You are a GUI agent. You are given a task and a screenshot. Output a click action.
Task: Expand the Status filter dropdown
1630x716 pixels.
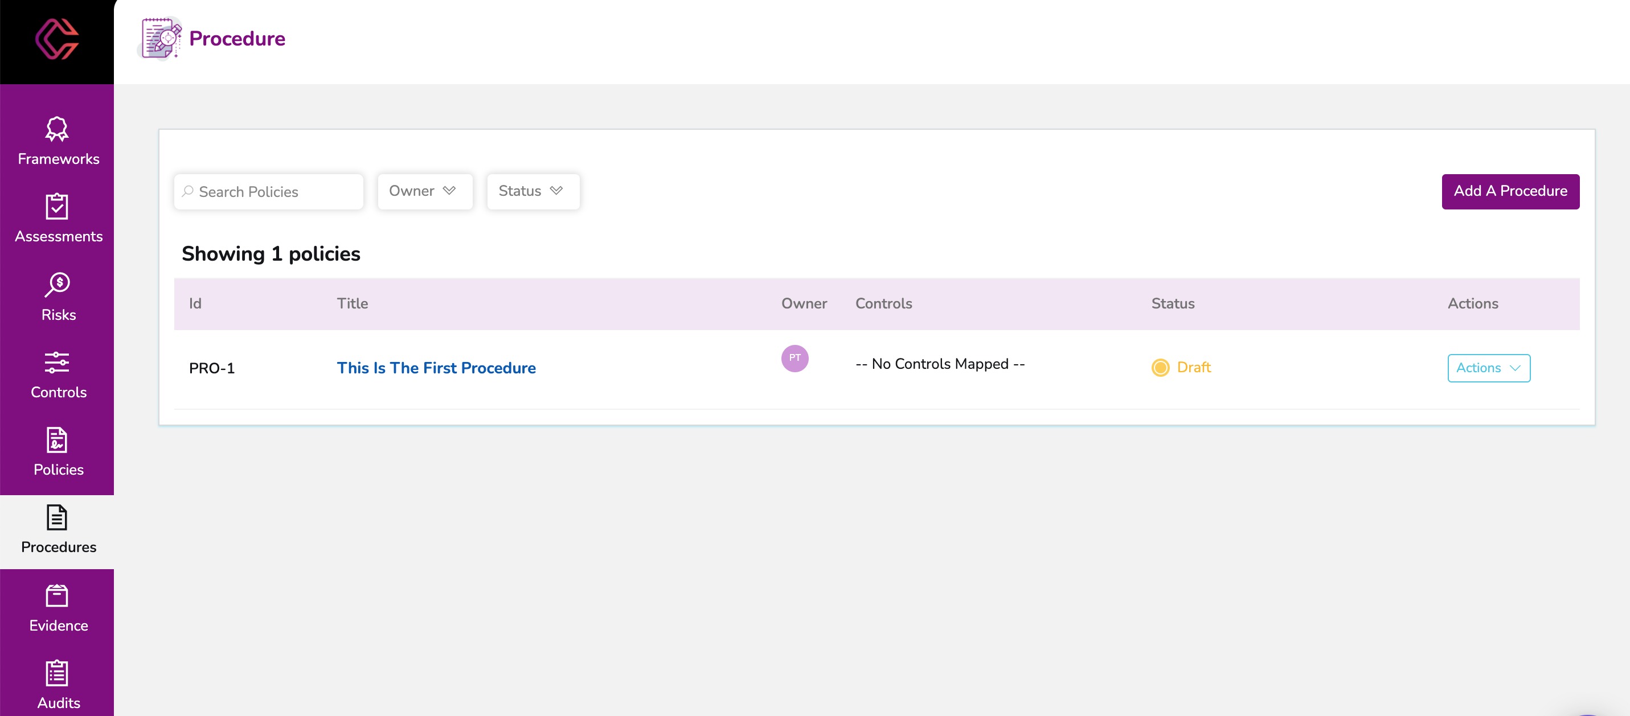coord(532,191)
